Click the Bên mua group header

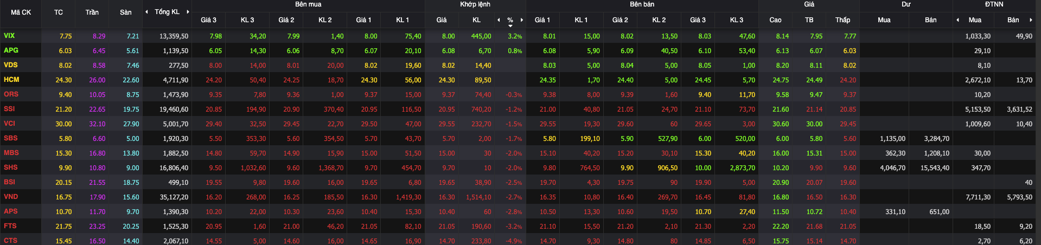[308, 4]
